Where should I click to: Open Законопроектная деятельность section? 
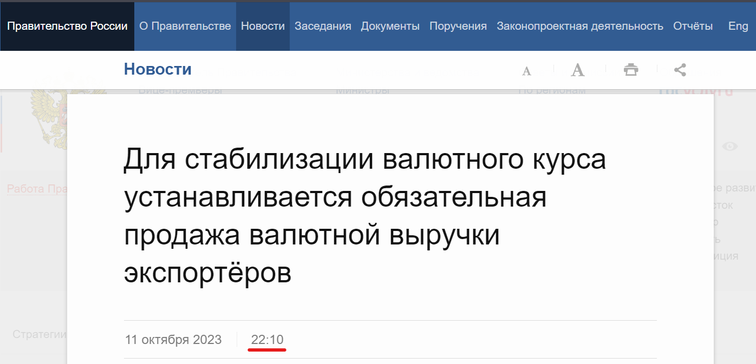(x=580, y=26)
